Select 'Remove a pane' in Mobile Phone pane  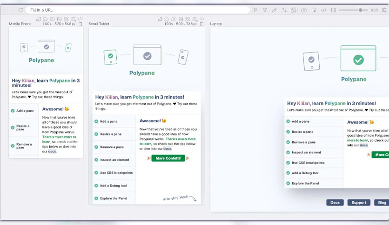point(24,146)
